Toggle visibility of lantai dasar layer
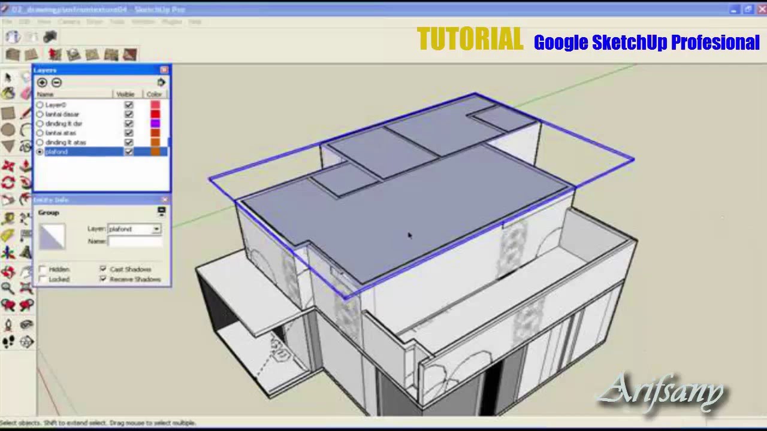This screenshot has height=431, width=767. (129, 114)
